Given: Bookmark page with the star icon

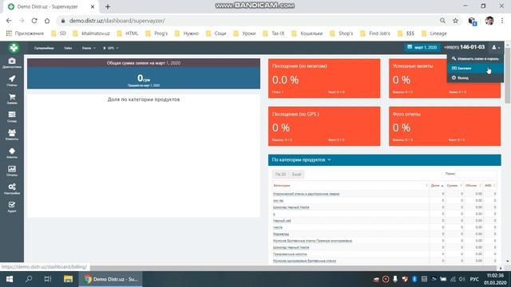Looking at the screenshot, I should coord(455,21).
